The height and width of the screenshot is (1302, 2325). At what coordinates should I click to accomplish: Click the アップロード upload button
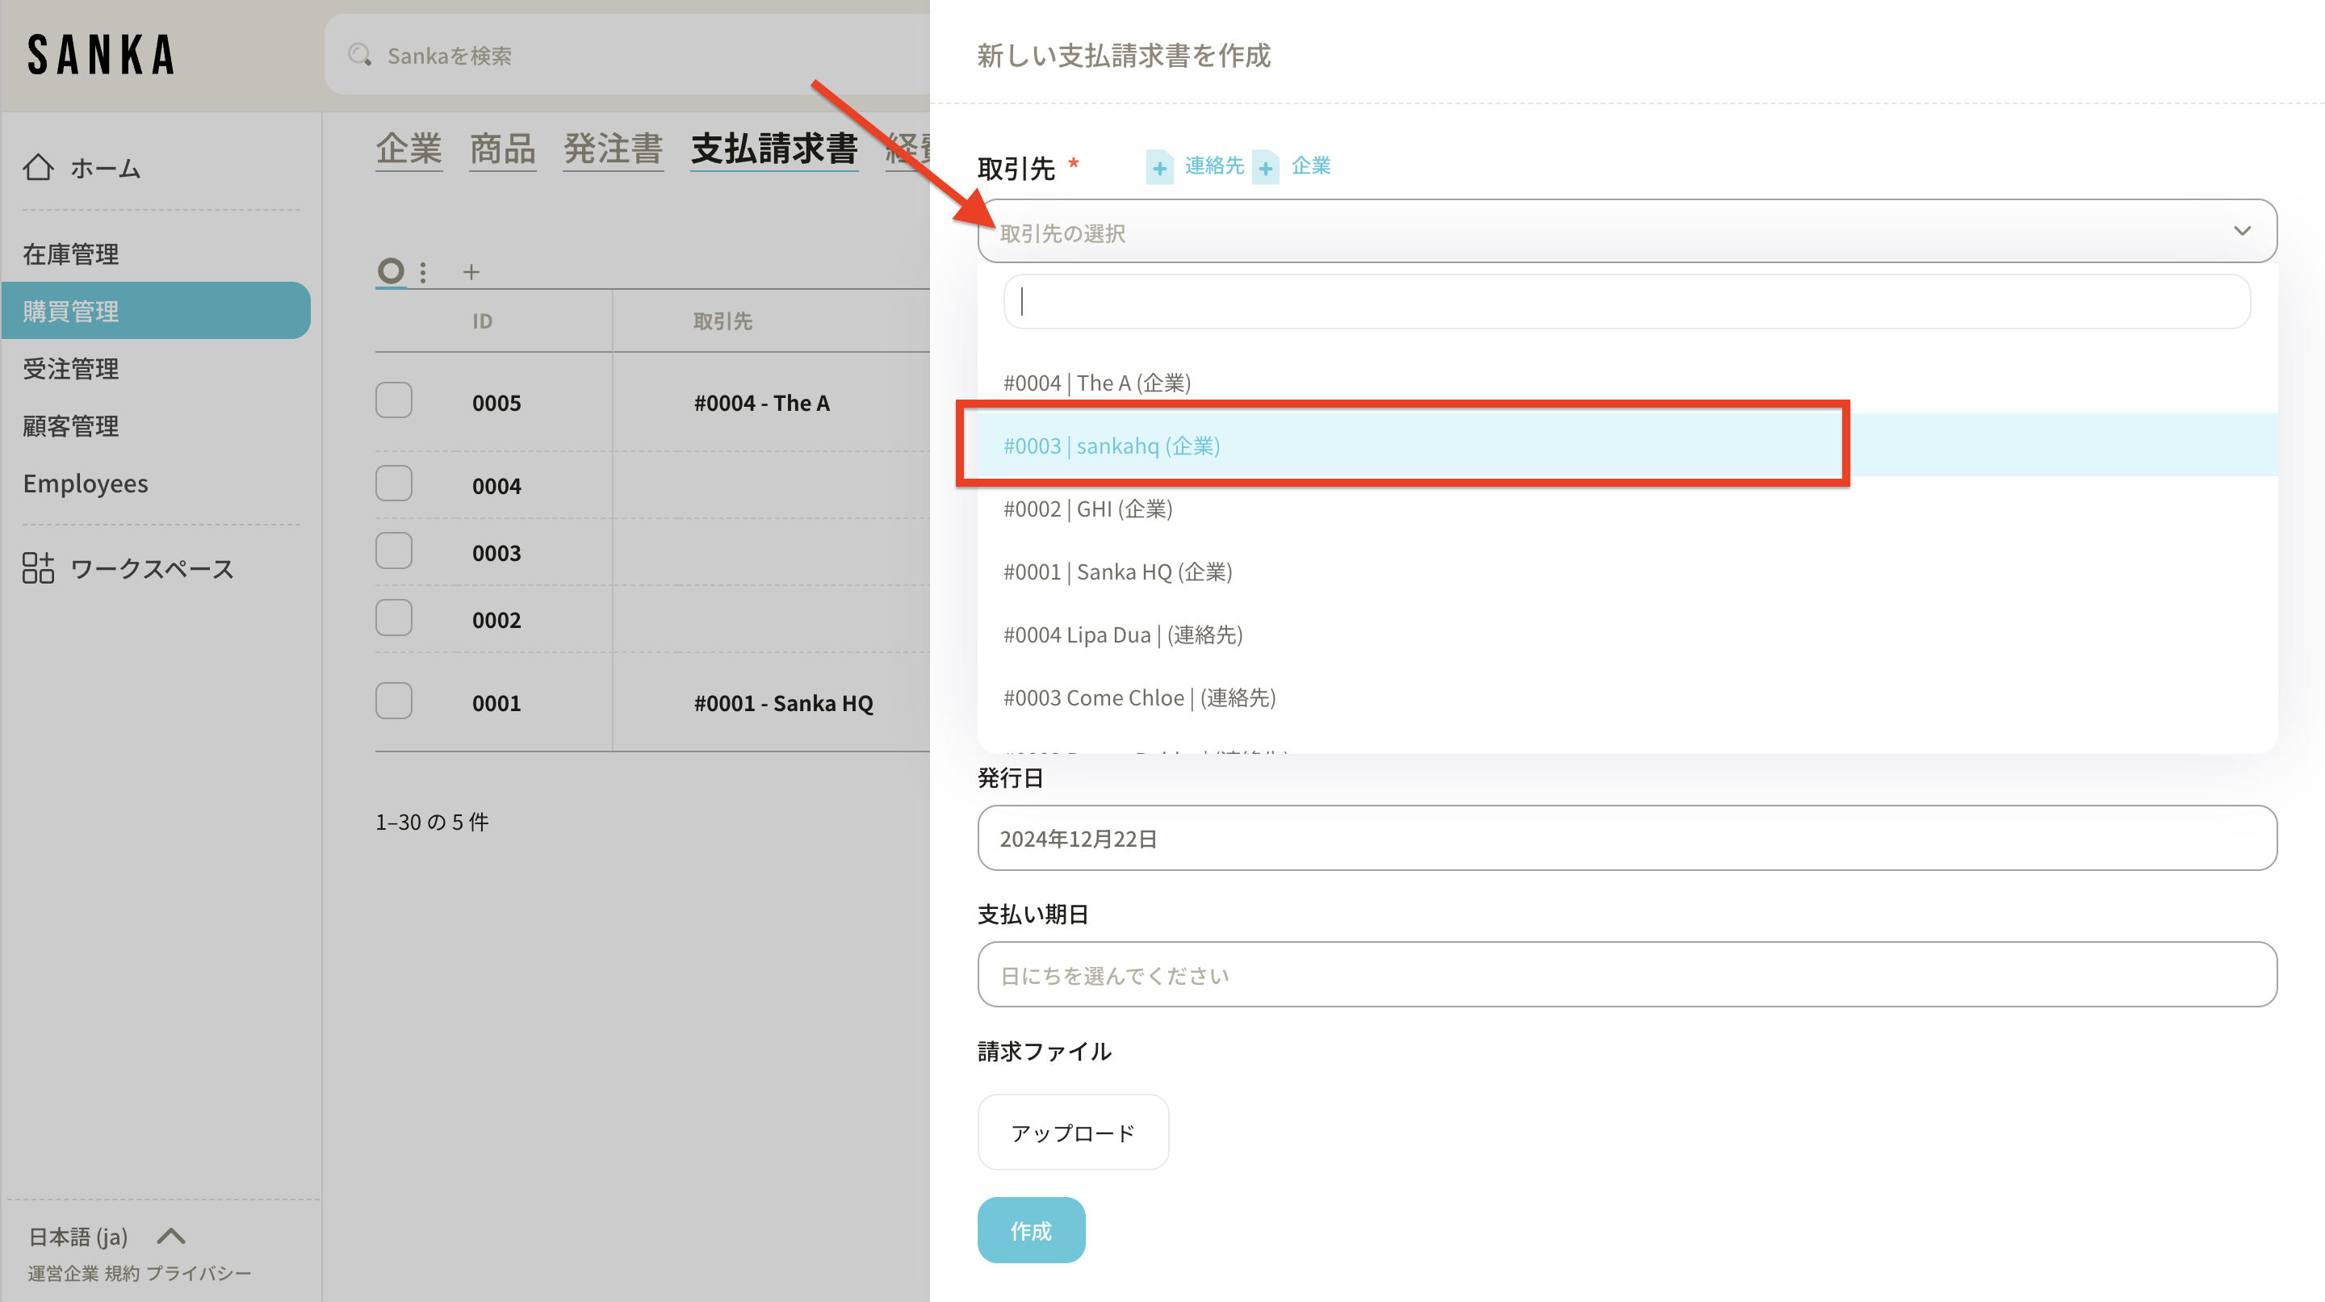pyautogui.click(x=1072, y=1132)
